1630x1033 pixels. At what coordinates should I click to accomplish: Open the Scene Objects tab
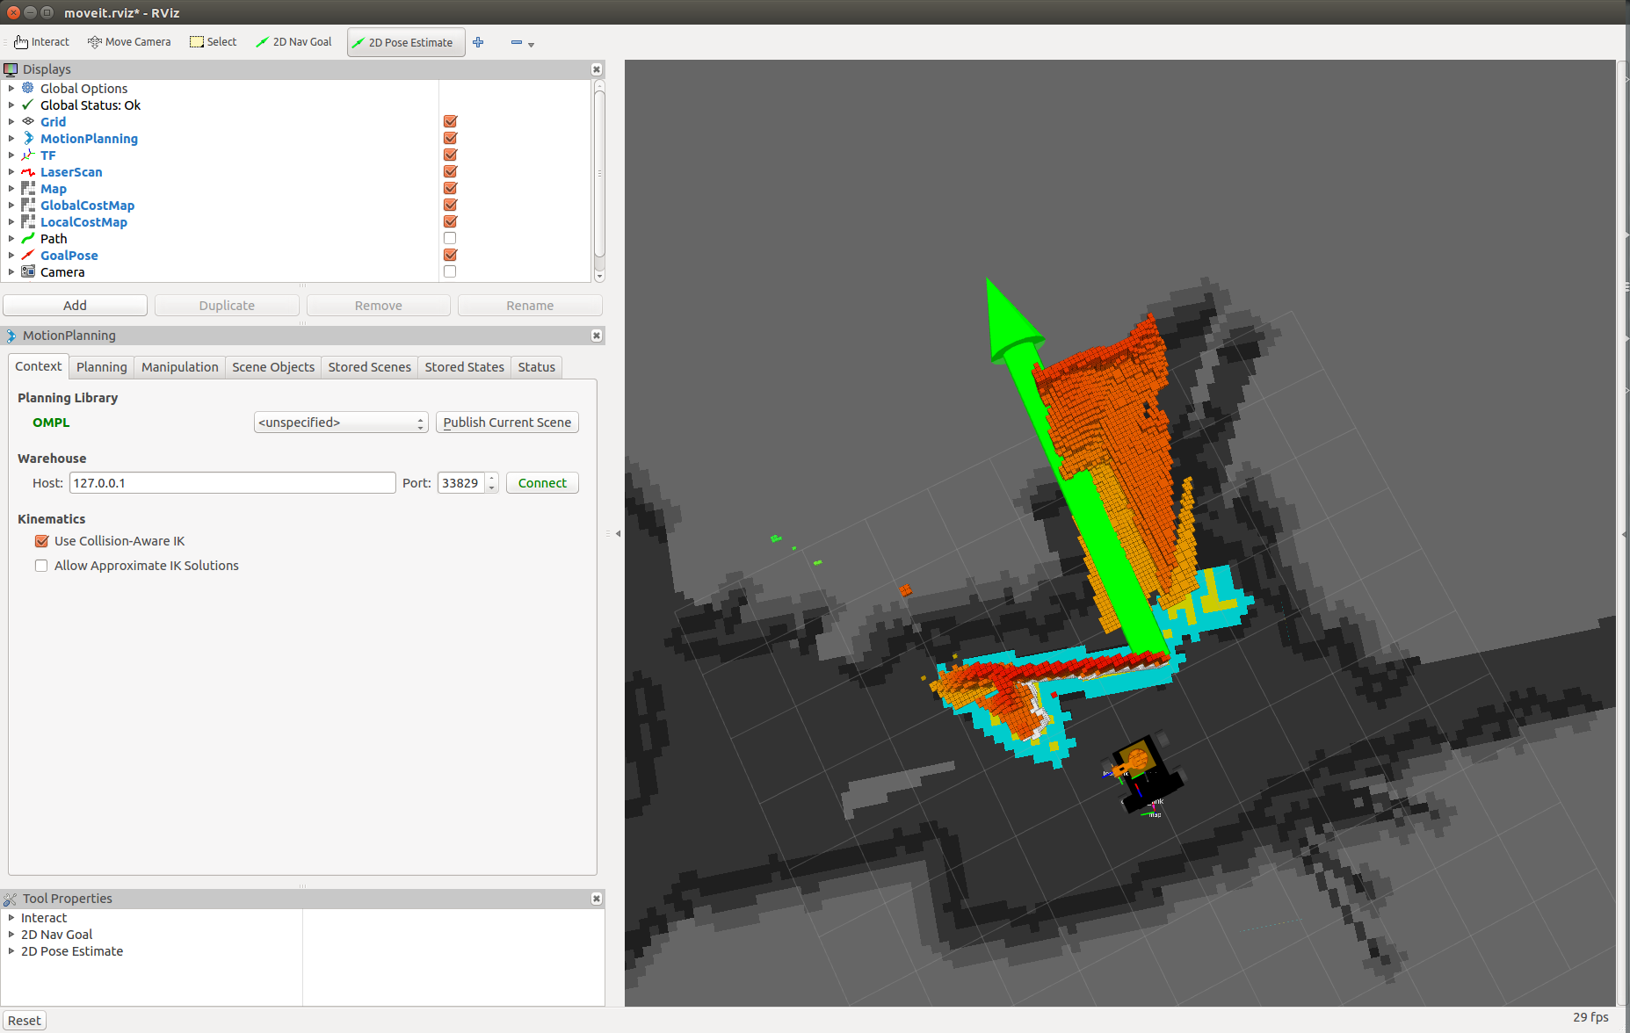tap(272, 367)
